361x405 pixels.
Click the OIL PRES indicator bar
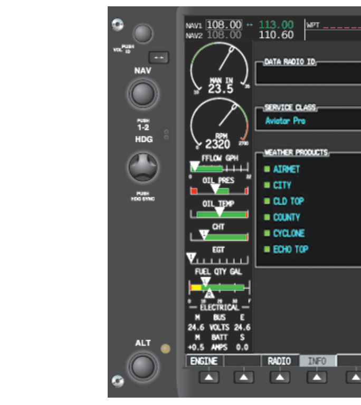(x=219, y=190)
